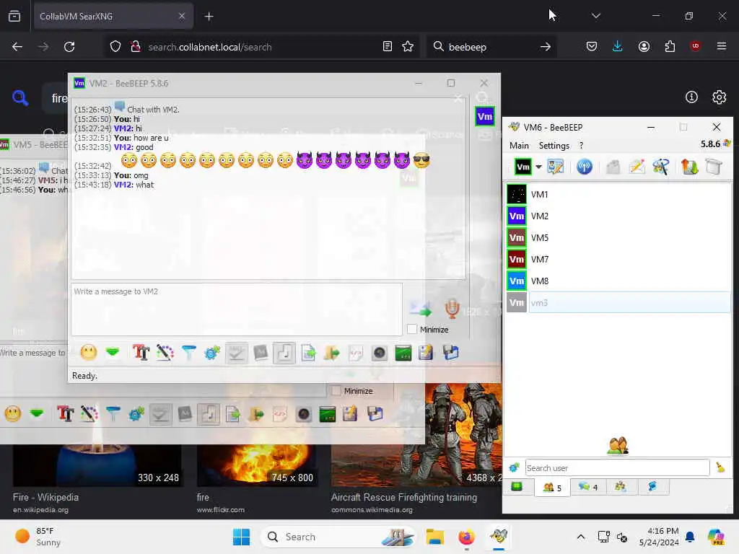The width and height of the screenshot is (739, 554).
Task: Select VM8 in BeeBEEP user list
Action: click(x=618, y=281)
